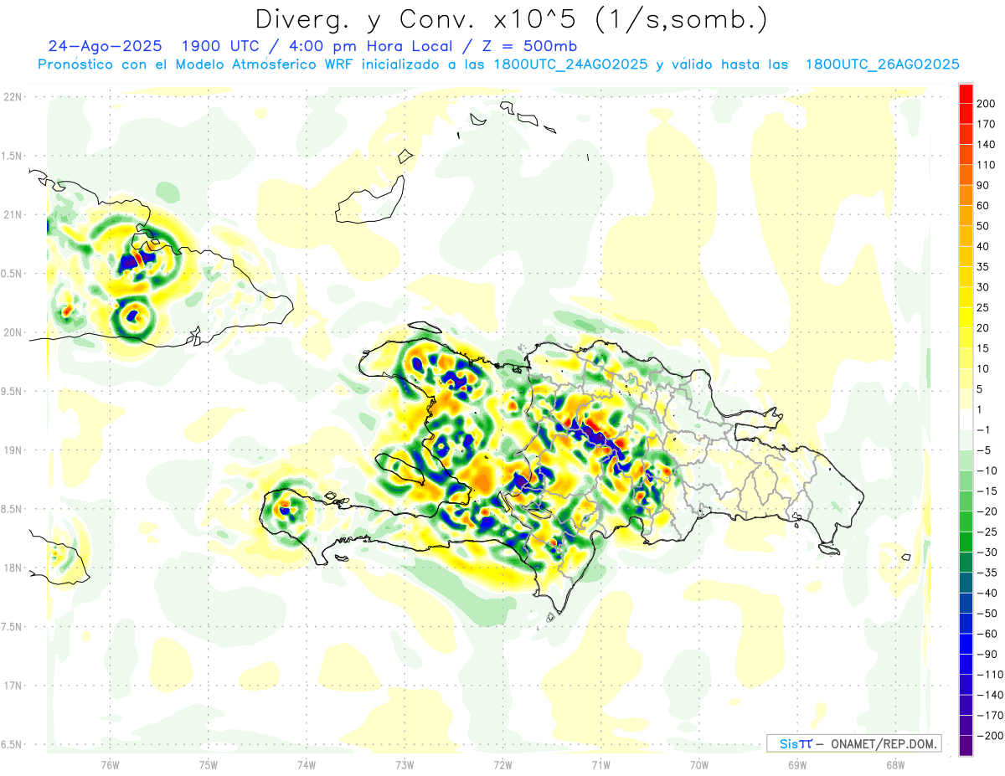Click the "69W" longitude label

(796, 765)
